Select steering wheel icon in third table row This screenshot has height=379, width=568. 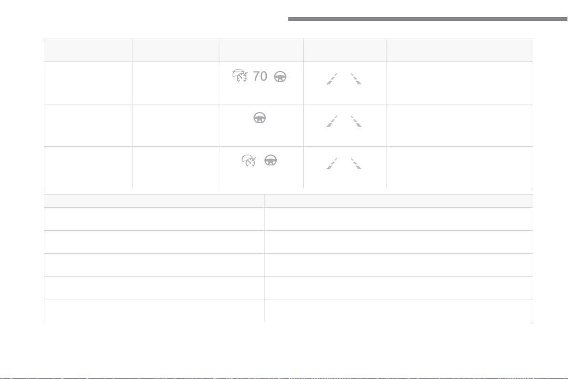(x=271, y=160)
